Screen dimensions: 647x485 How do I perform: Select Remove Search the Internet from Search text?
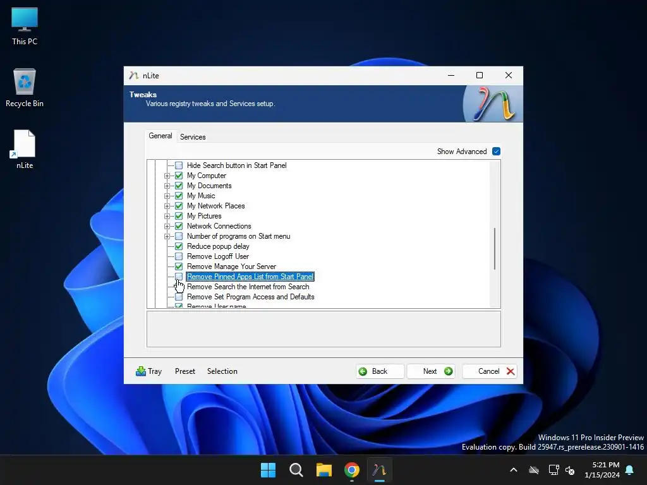[x=248, y=287]
